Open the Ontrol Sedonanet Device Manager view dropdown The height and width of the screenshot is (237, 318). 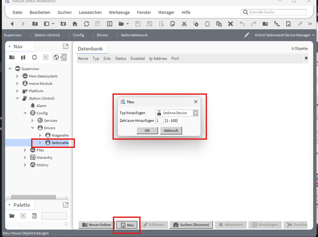[x=313, y=35]
